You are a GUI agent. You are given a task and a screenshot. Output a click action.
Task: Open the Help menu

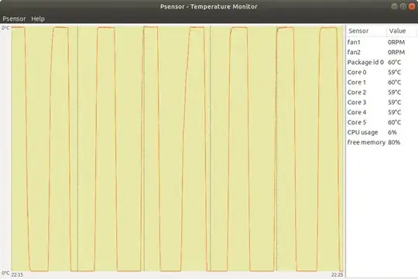point(38,19)
